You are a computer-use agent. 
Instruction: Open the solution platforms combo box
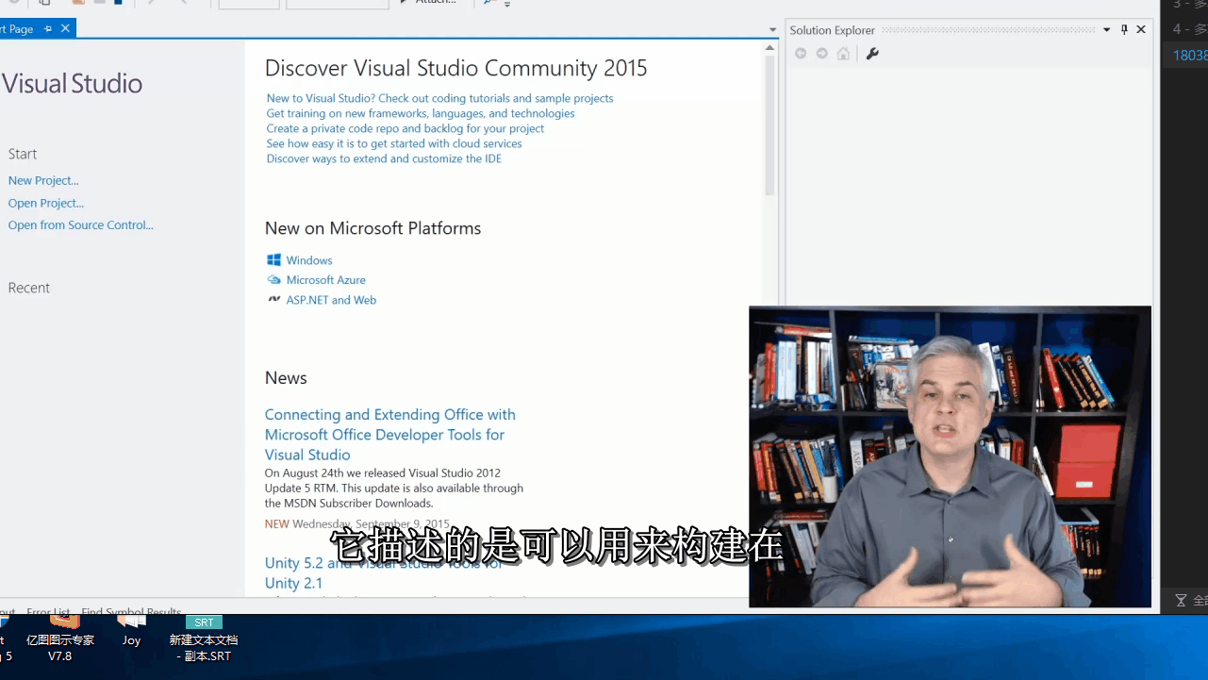(338, 4)
